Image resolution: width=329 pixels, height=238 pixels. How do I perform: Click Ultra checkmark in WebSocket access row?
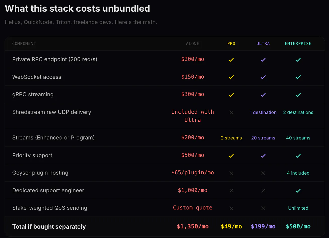(263, 77)
